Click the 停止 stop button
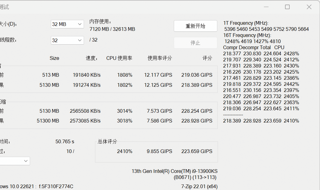 click(x=195, y=42)
